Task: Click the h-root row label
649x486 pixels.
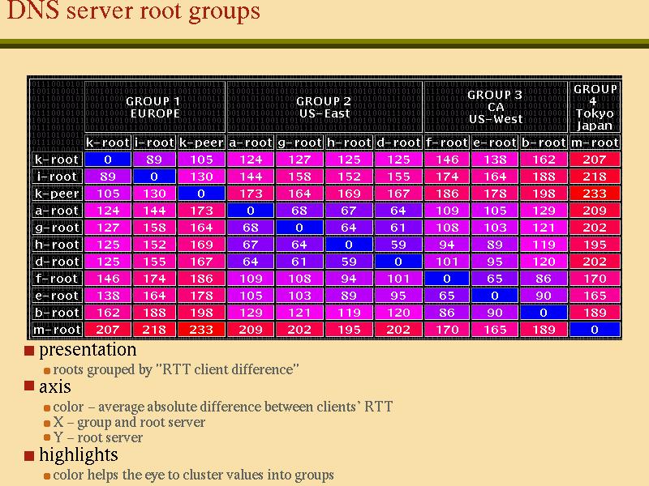Action: pos(57,245)
